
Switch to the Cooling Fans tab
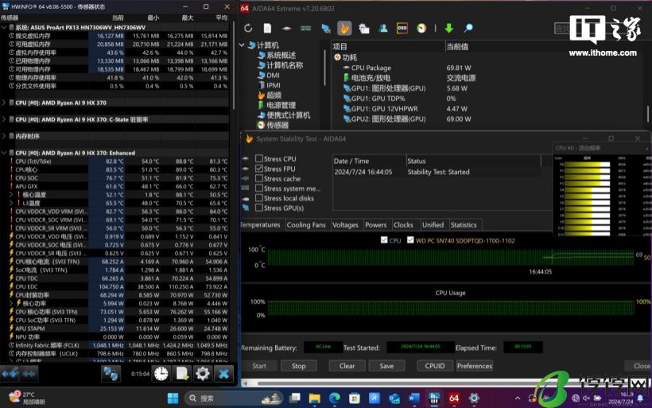306,225
